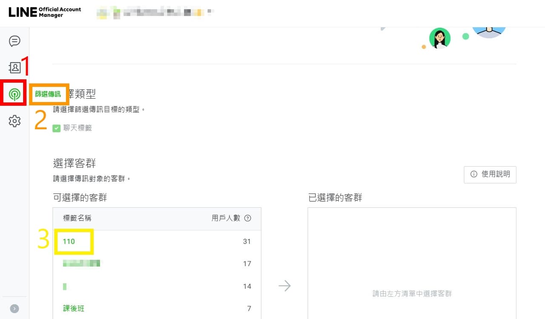The image size is (545, 319).
Task: Click the 使用說明 button
Action: click(490, 174)
